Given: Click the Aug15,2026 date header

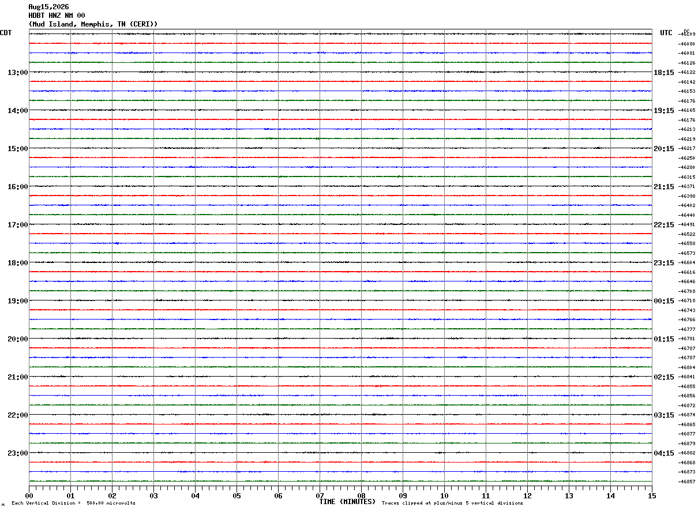Looking at the screenshot, I should 49,7.
